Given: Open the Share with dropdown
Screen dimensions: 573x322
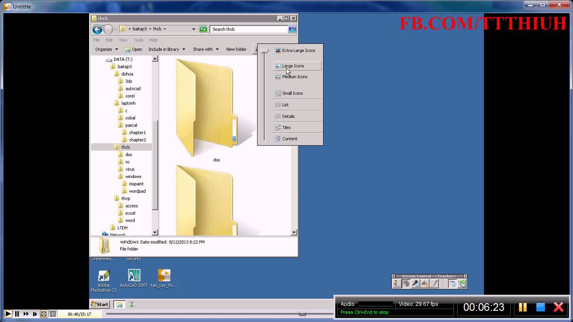Looking at the screenshot, I should point(205,49).
